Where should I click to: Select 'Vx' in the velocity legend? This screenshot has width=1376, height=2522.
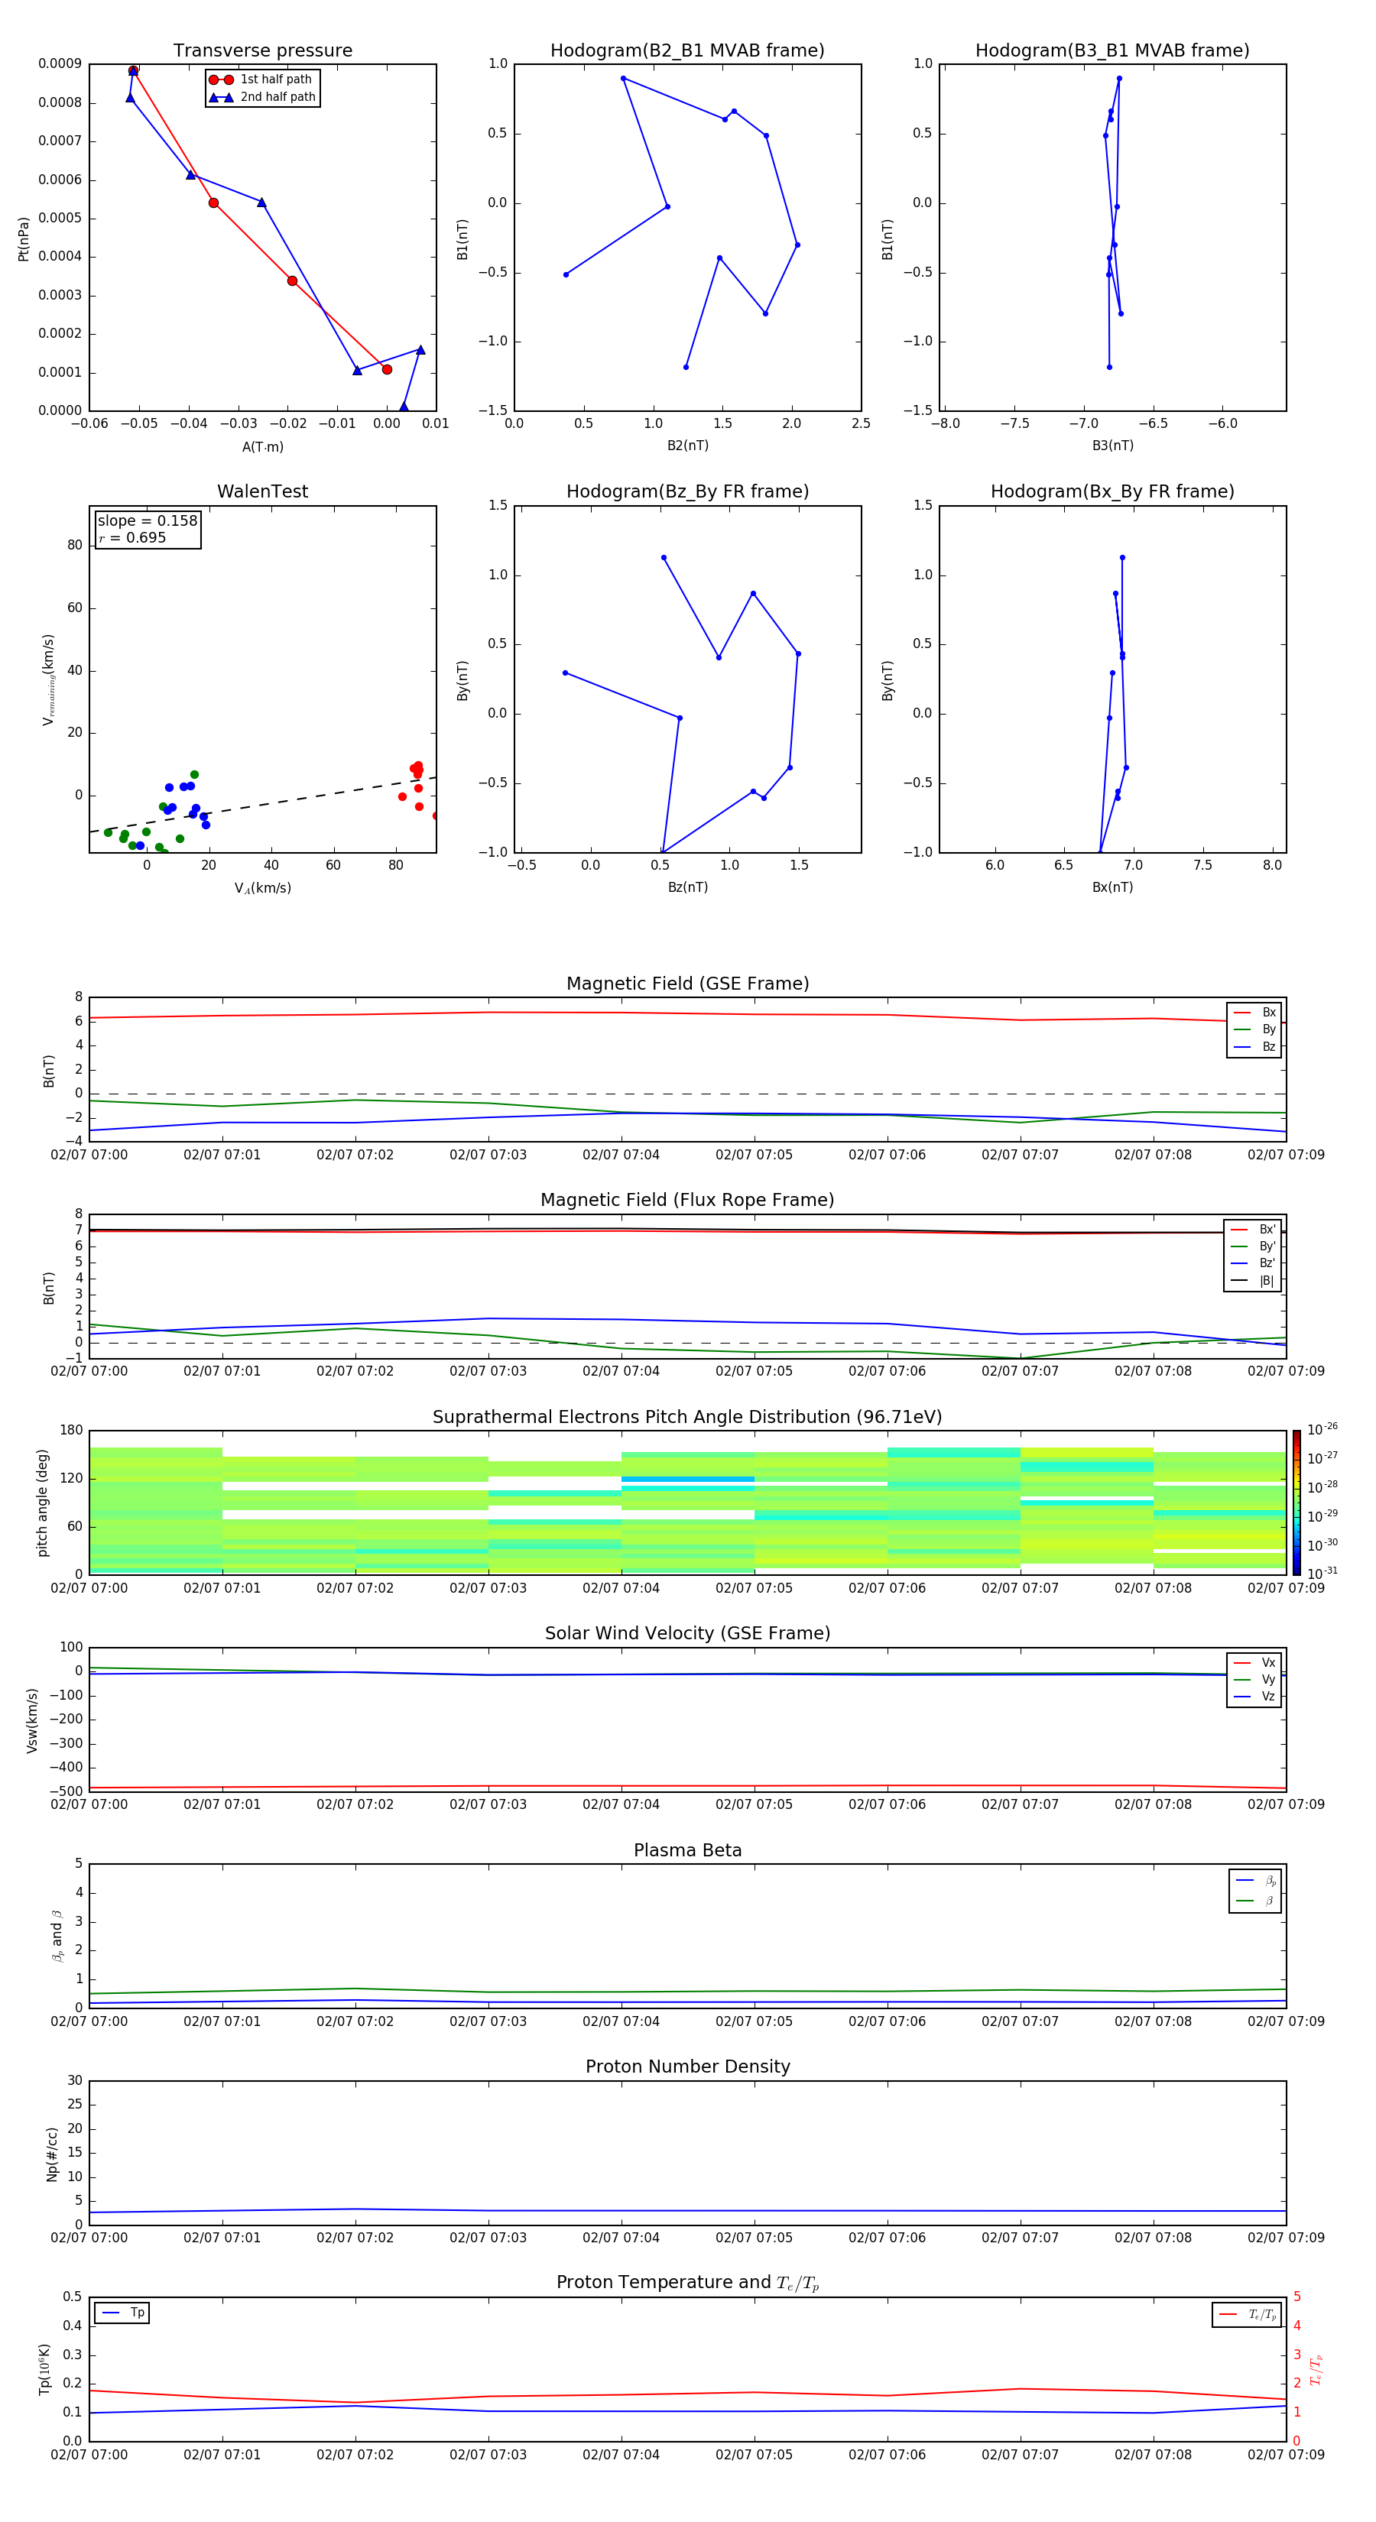tap(1254, 1662)
